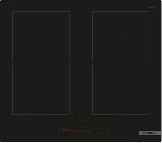162x143 pixels.
Task: Tap the BOSCH logo badge
Action: pyautogui.click(x=150, y=133)
